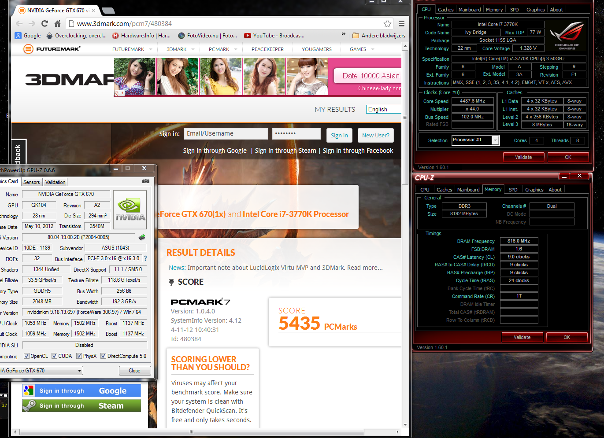Click the browser horizontal scrollbar

191,432
